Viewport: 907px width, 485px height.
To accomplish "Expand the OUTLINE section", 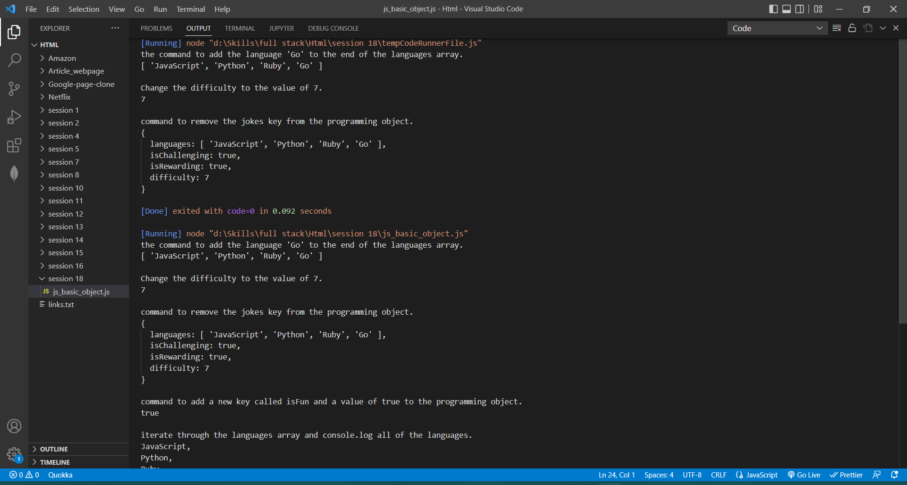I will pyautogui.click(x=78, y=449).
